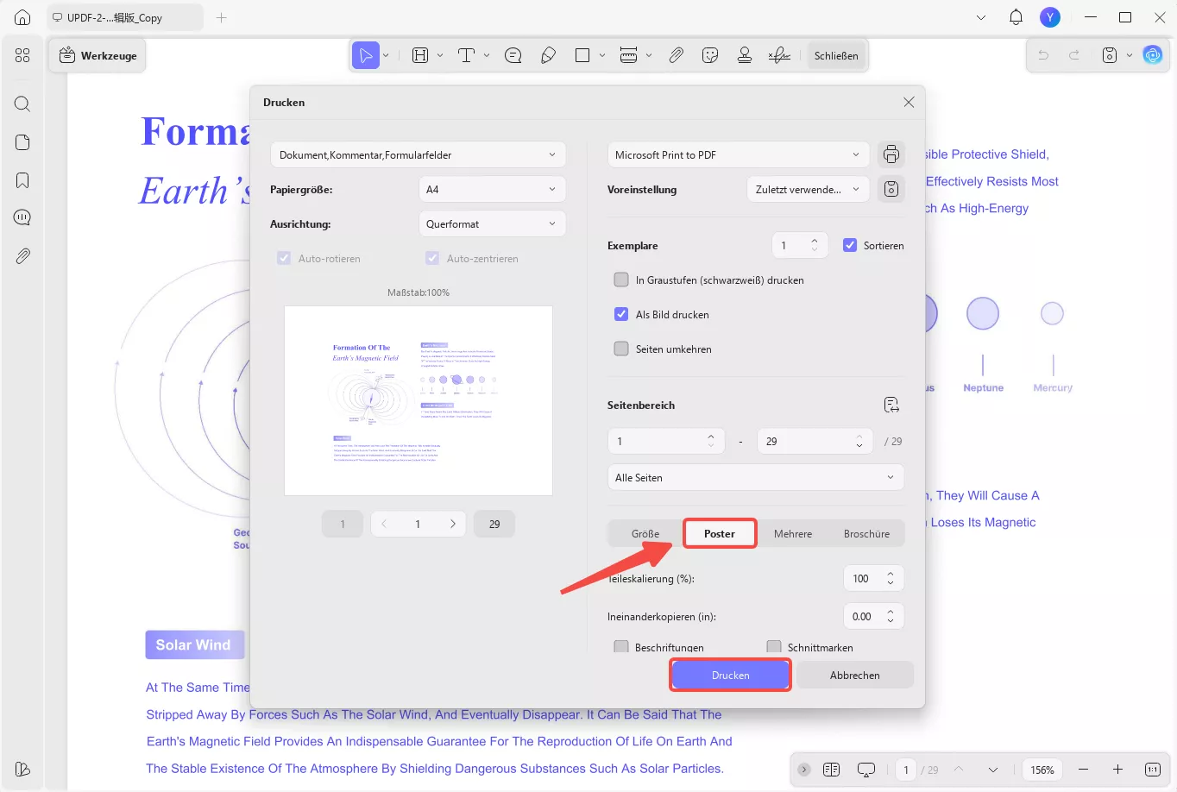Open the notifications bell
Viewport: 1177px width, 792px height.
1016,17
